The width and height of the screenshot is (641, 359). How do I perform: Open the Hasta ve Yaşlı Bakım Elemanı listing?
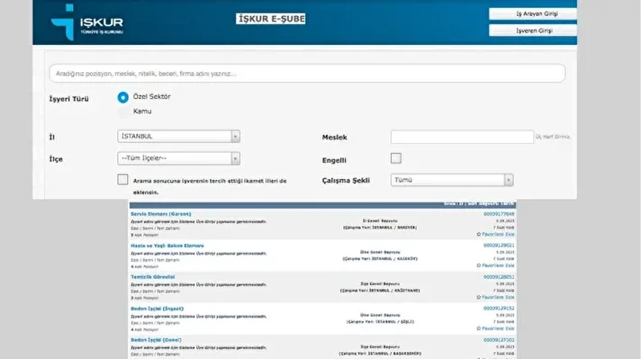[x=167, y=246]
